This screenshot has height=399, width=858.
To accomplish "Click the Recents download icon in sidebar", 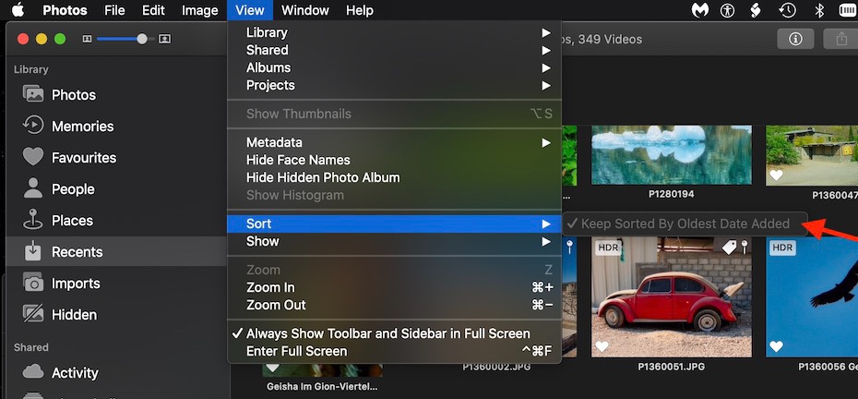I will (33, 251).
